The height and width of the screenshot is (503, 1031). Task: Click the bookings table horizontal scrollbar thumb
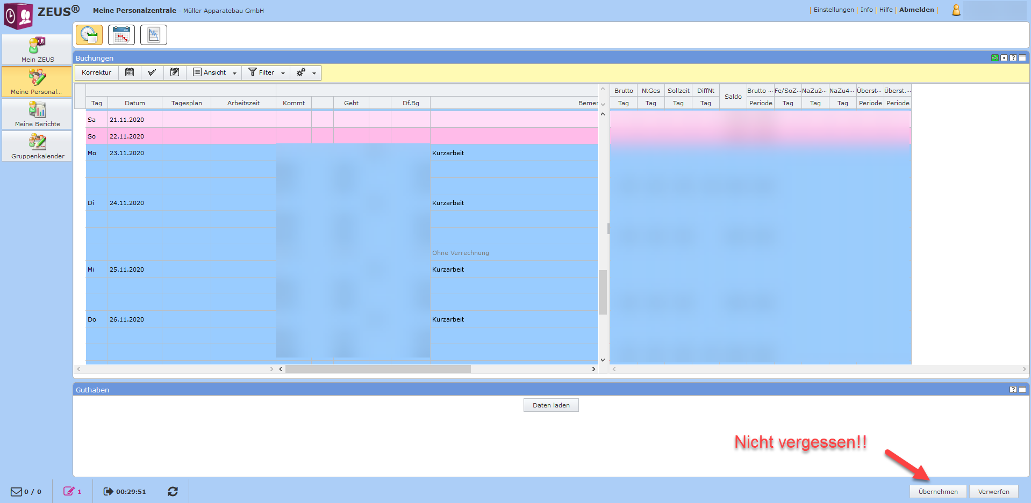[378, 369]
